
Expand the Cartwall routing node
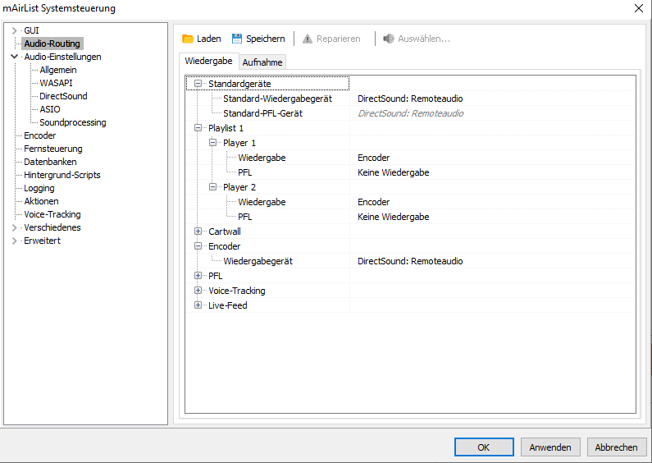(198, 231)
